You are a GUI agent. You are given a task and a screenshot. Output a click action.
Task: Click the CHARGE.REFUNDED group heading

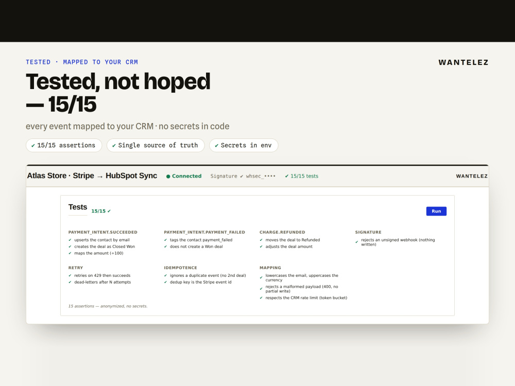pyautogui.click(x=282, y=232)
